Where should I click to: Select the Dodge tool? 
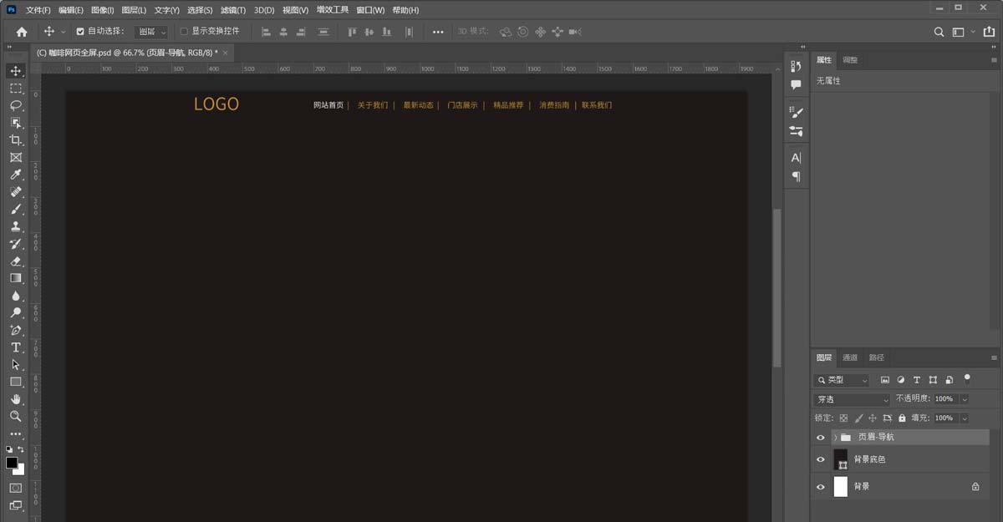[16, 312]
